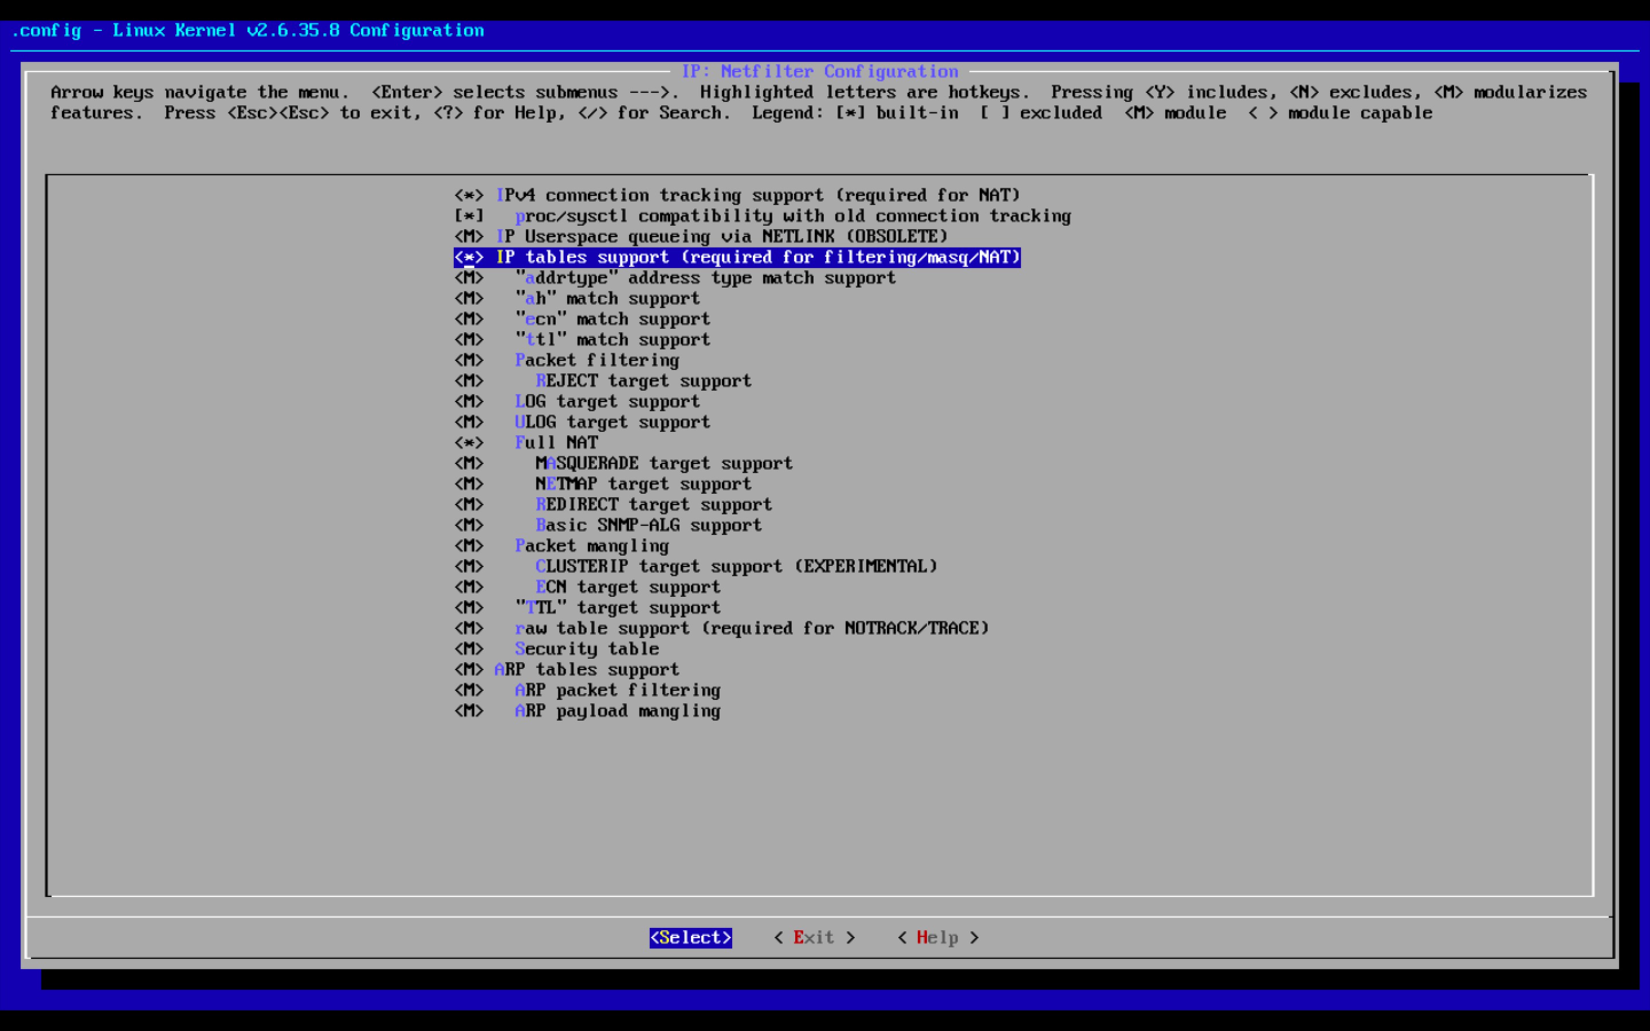Toggle the proc/sysctl compatibility checkbox
This screenshot has height=1031, width=1650.
coord(469,216)
